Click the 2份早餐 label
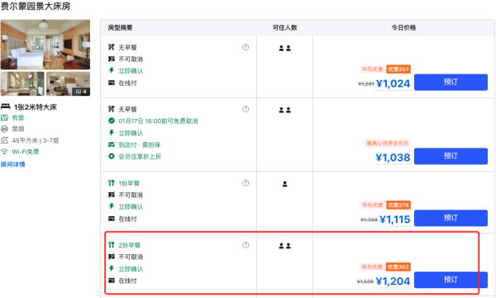This screenshot has height=298, width=496. click(129, 245)
